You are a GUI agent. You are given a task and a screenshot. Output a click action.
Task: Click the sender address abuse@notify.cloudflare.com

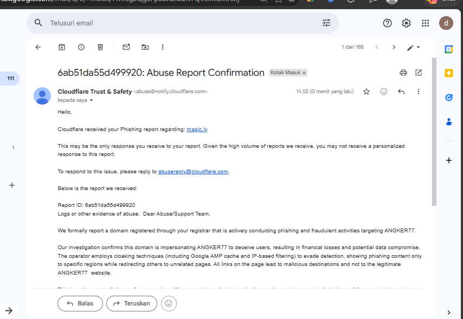[170, 92]
